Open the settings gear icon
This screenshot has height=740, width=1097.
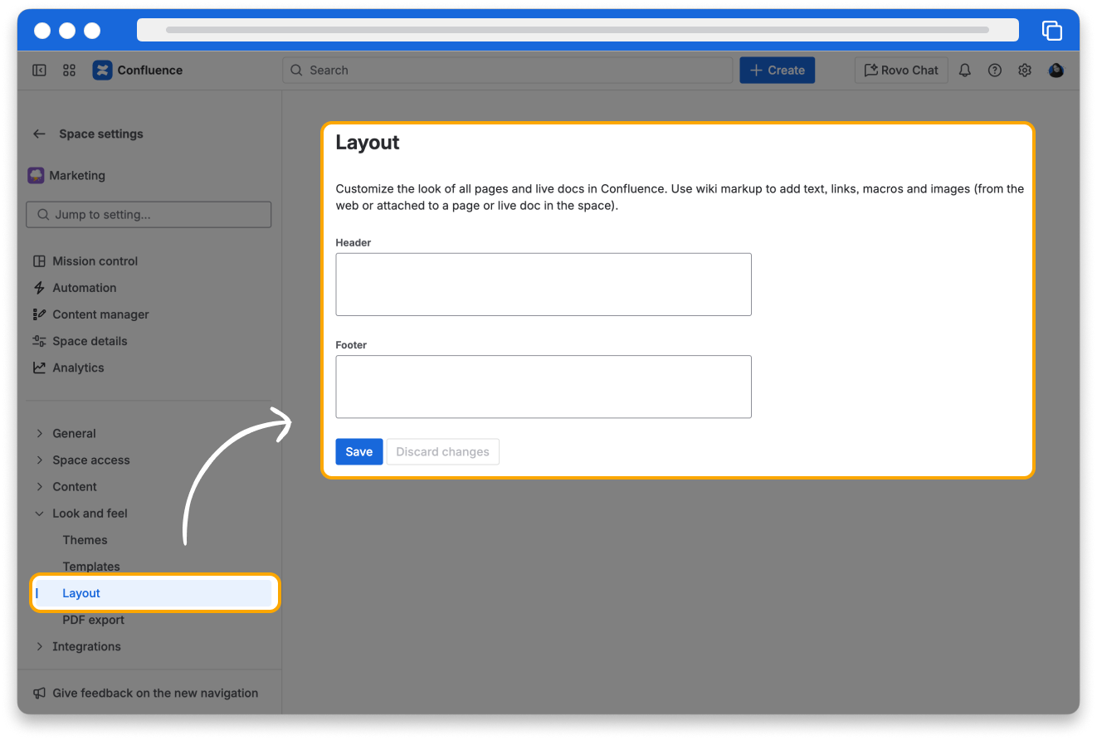point(1025,71)
